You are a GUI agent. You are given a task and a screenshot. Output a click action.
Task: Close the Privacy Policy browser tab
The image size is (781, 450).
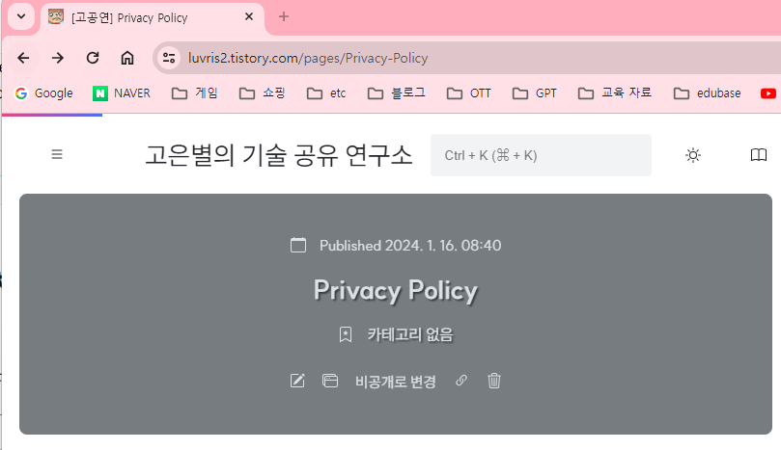(x=249, y=17)
